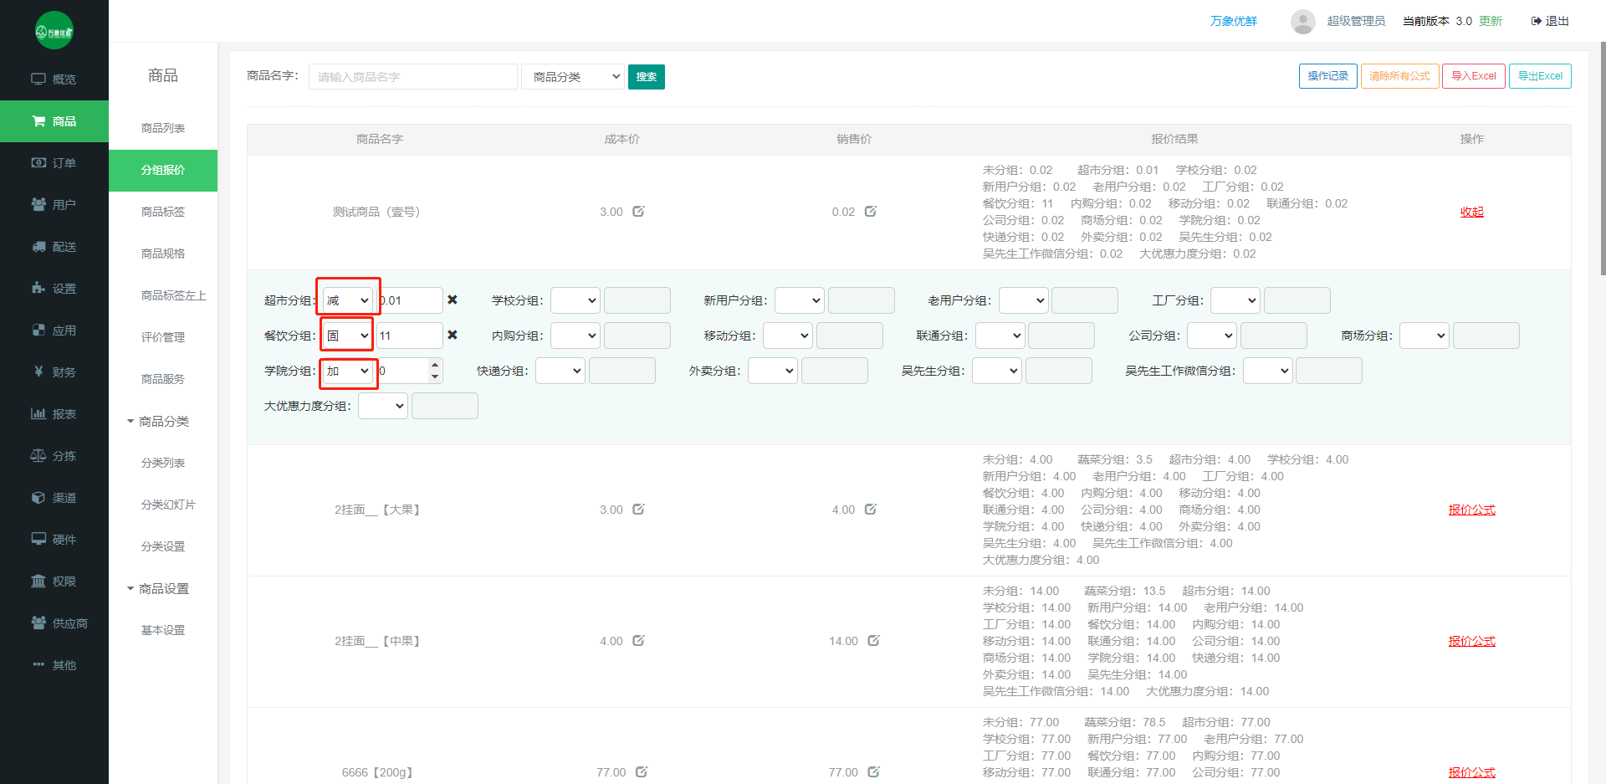
Task: Click the 导出Excel button
Action: pyautogui.click(x=1540, y=76)
